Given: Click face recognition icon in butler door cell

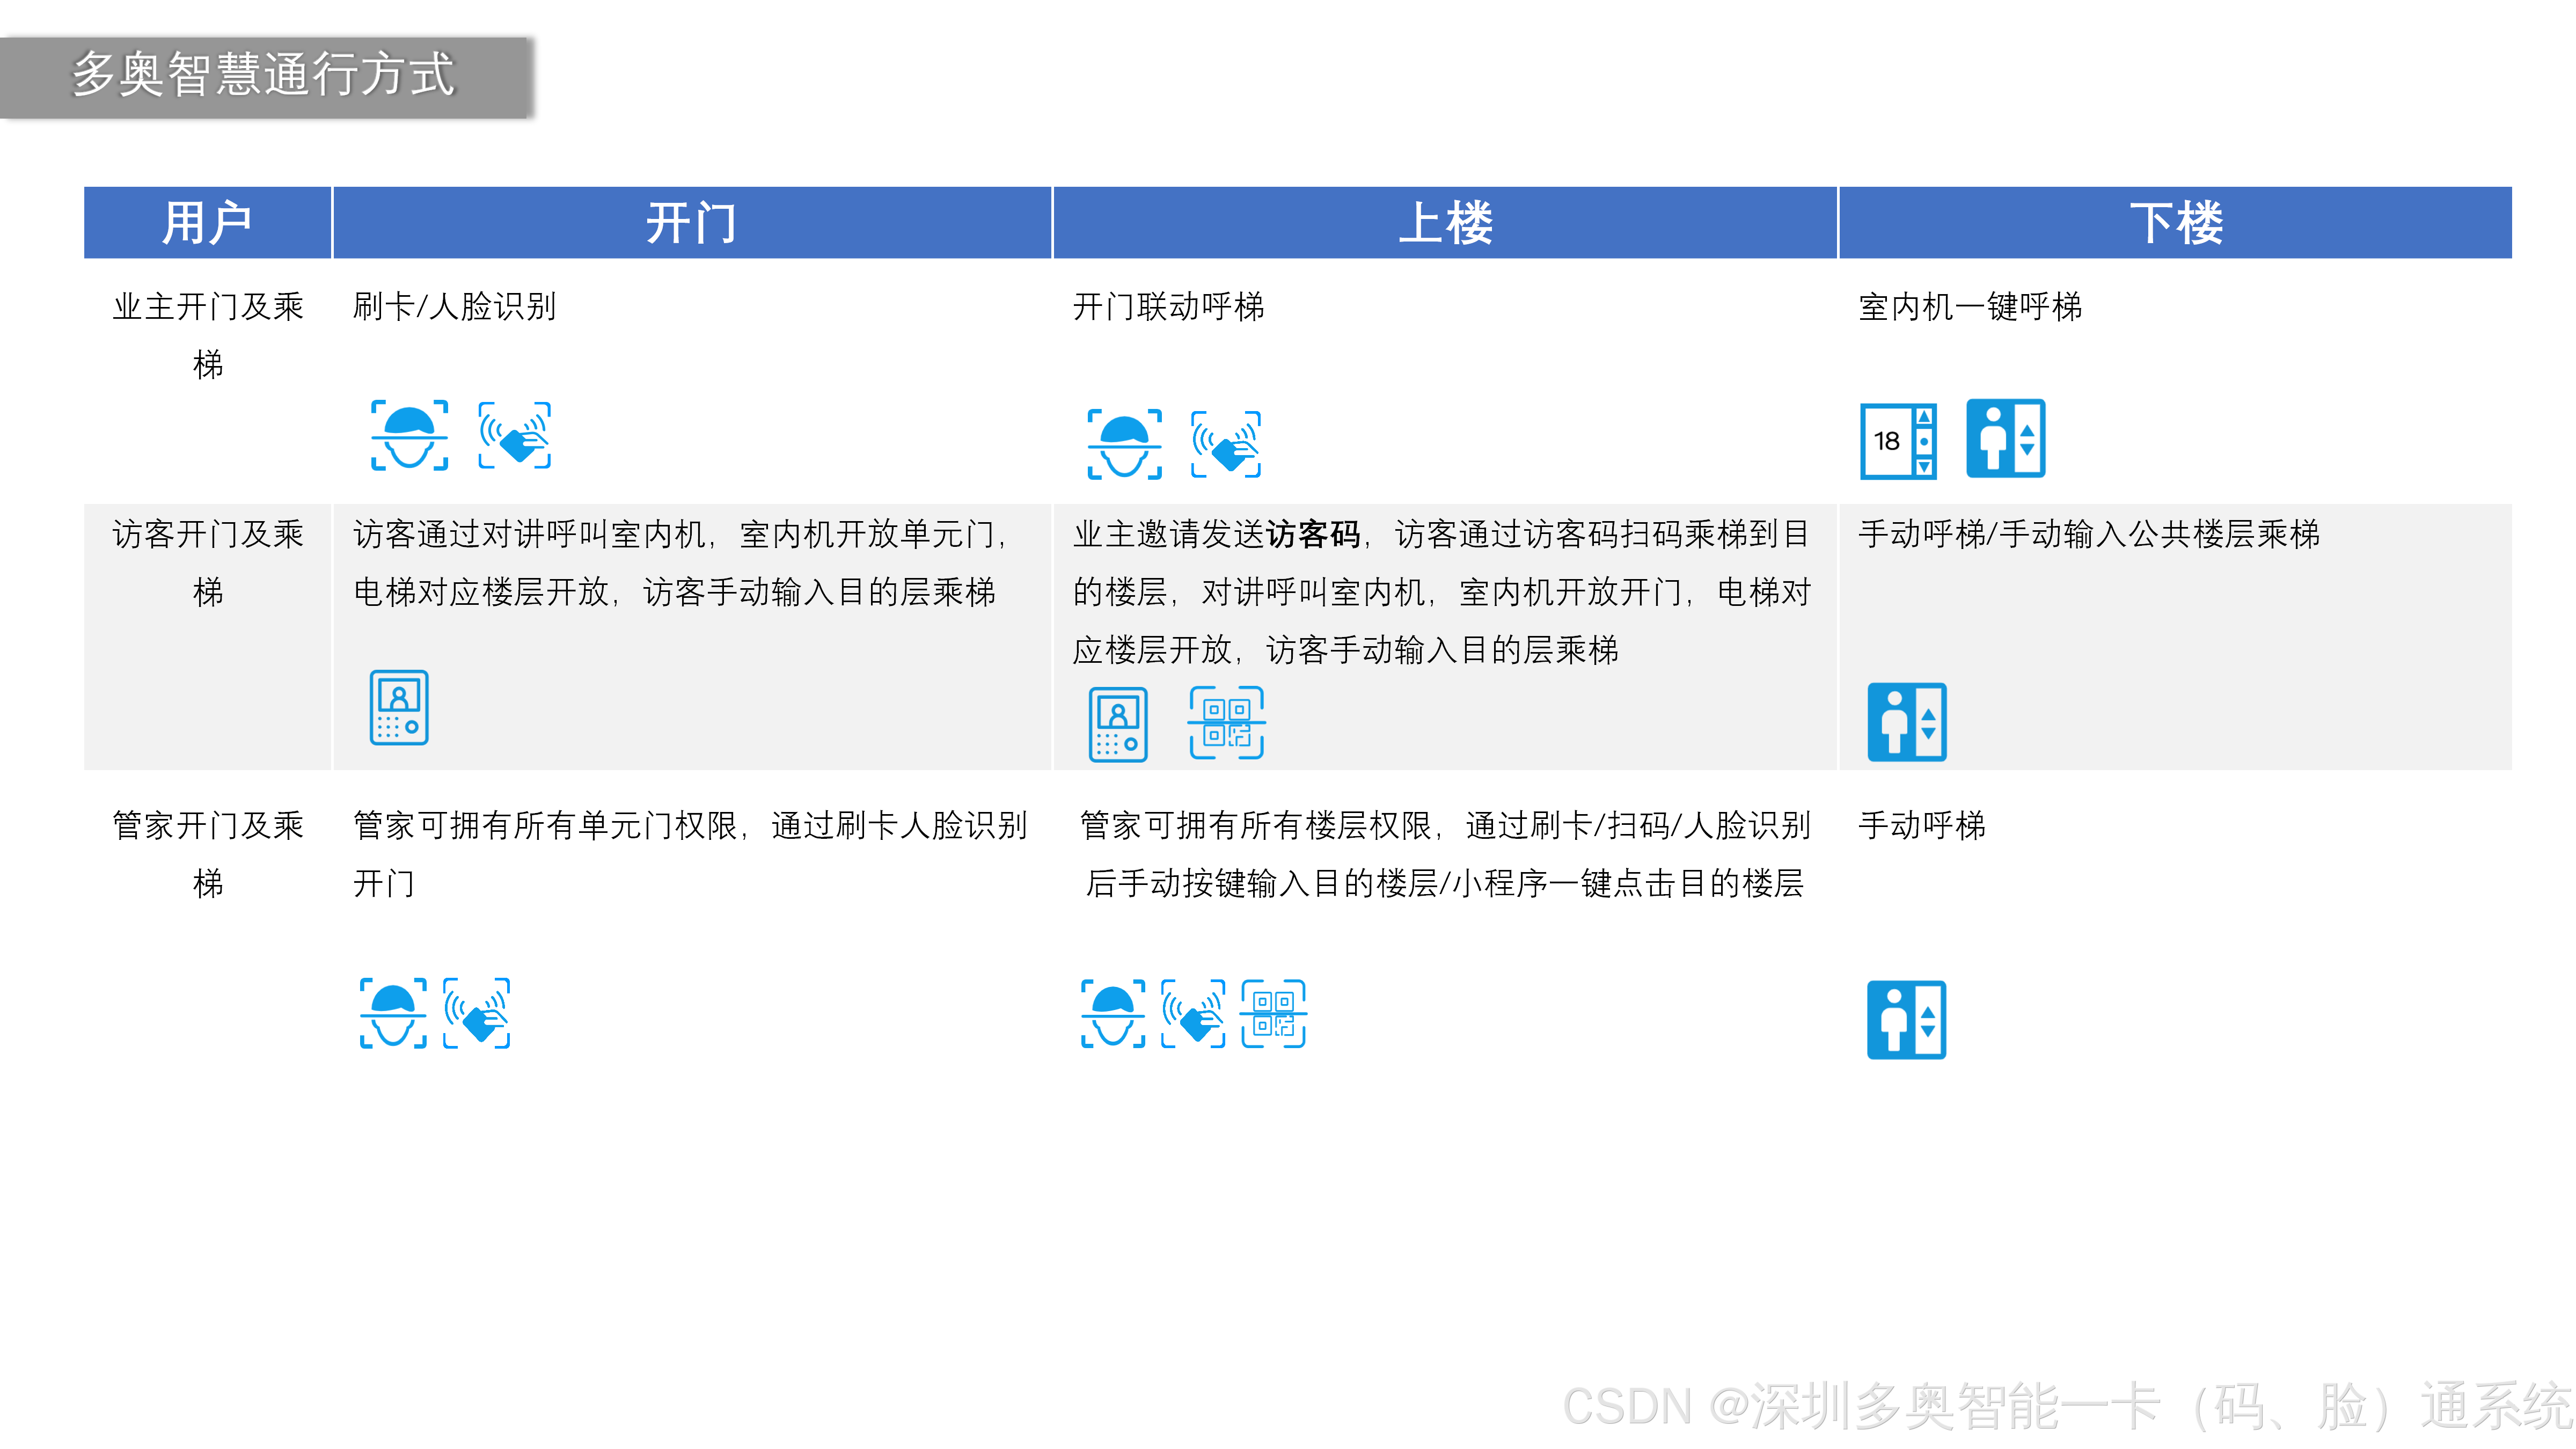Looking at the screenshot, I should click(x=393, y=1013).
